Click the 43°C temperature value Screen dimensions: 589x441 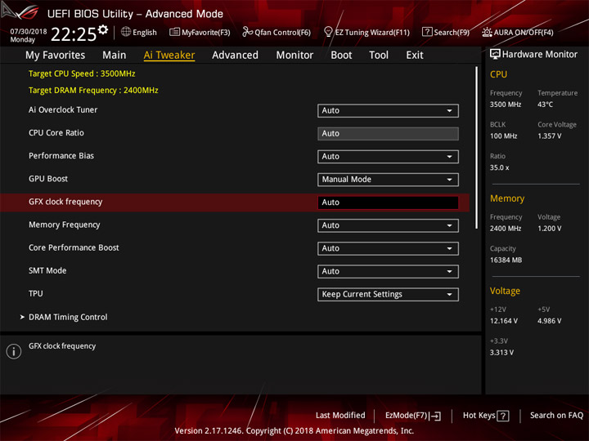545,105
